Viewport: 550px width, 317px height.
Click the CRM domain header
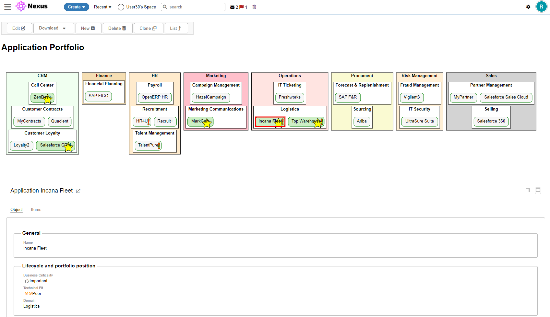click(42, 76)
